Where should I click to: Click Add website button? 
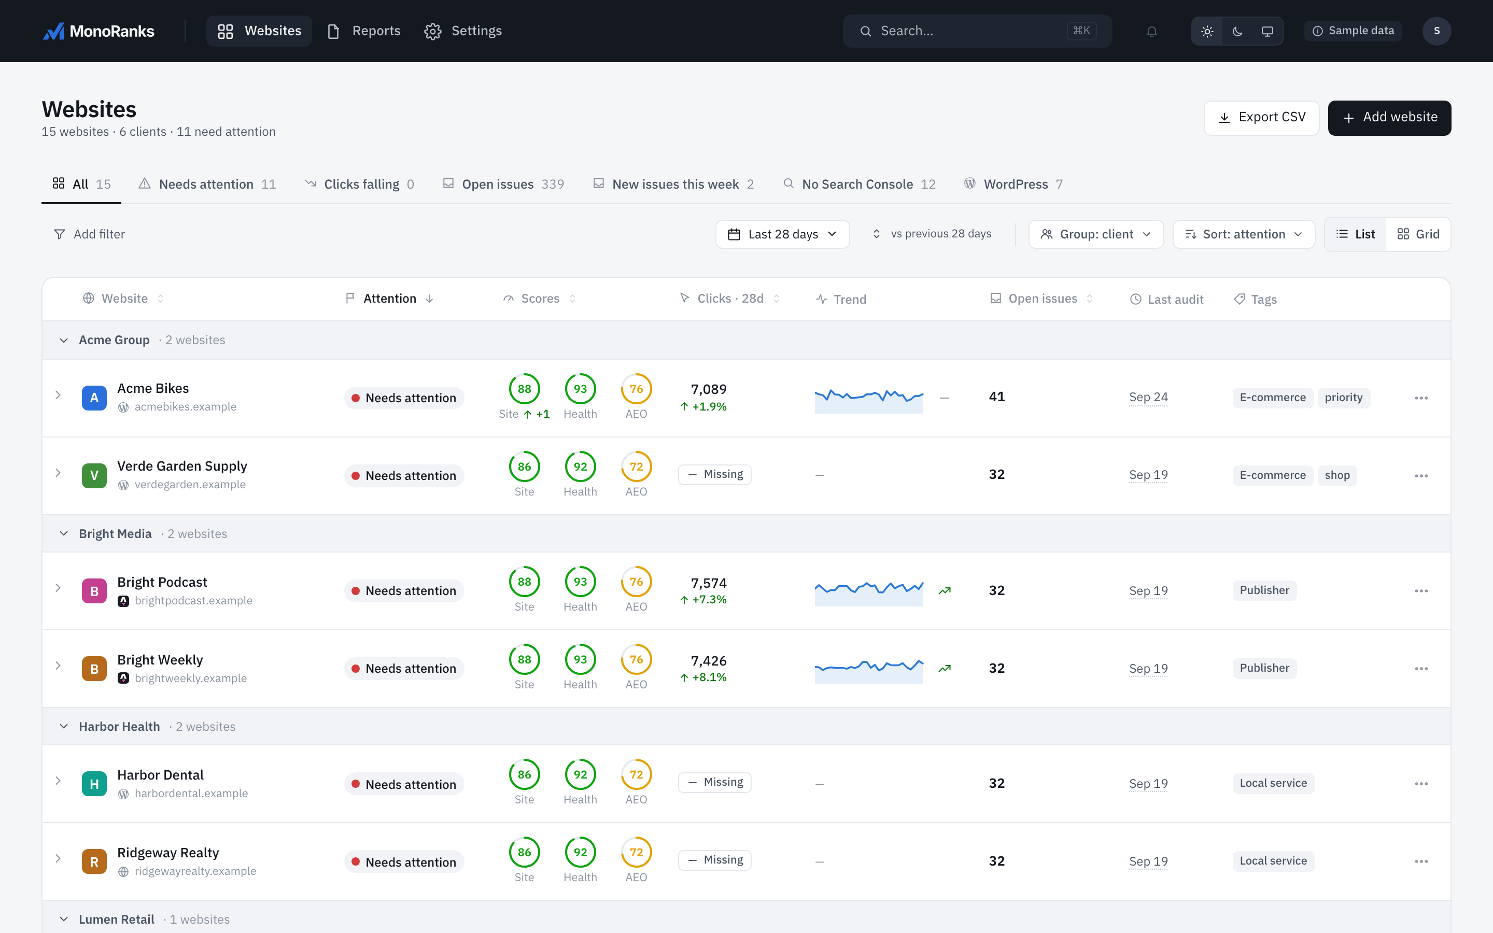point(1389,117)
